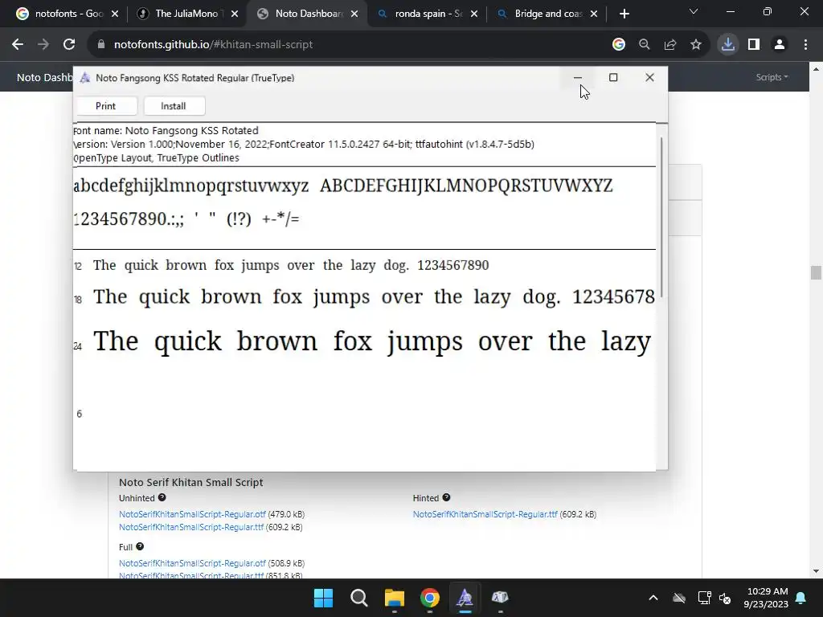Open Chrome downloads panel
The width and height of the screenshot is (823, 617).
pyautogui.click(x=727, y=45)
